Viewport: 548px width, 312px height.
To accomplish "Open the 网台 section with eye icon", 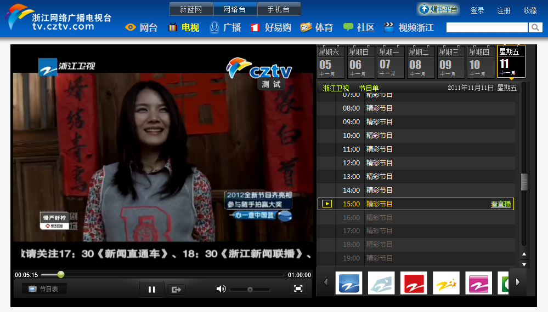I will [142, 27].
